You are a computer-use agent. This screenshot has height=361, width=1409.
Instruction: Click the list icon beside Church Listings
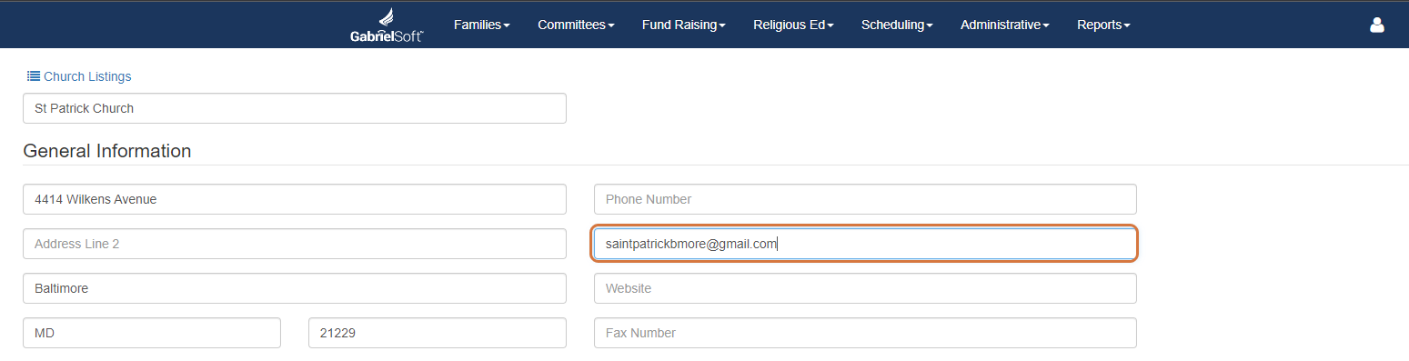(34, 76)
